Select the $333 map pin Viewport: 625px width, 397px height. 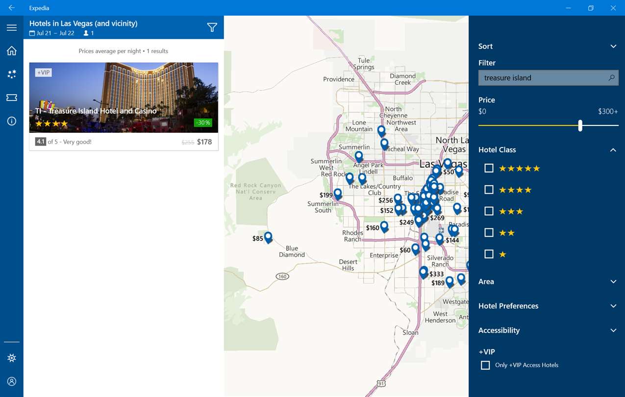coord(424,273)
